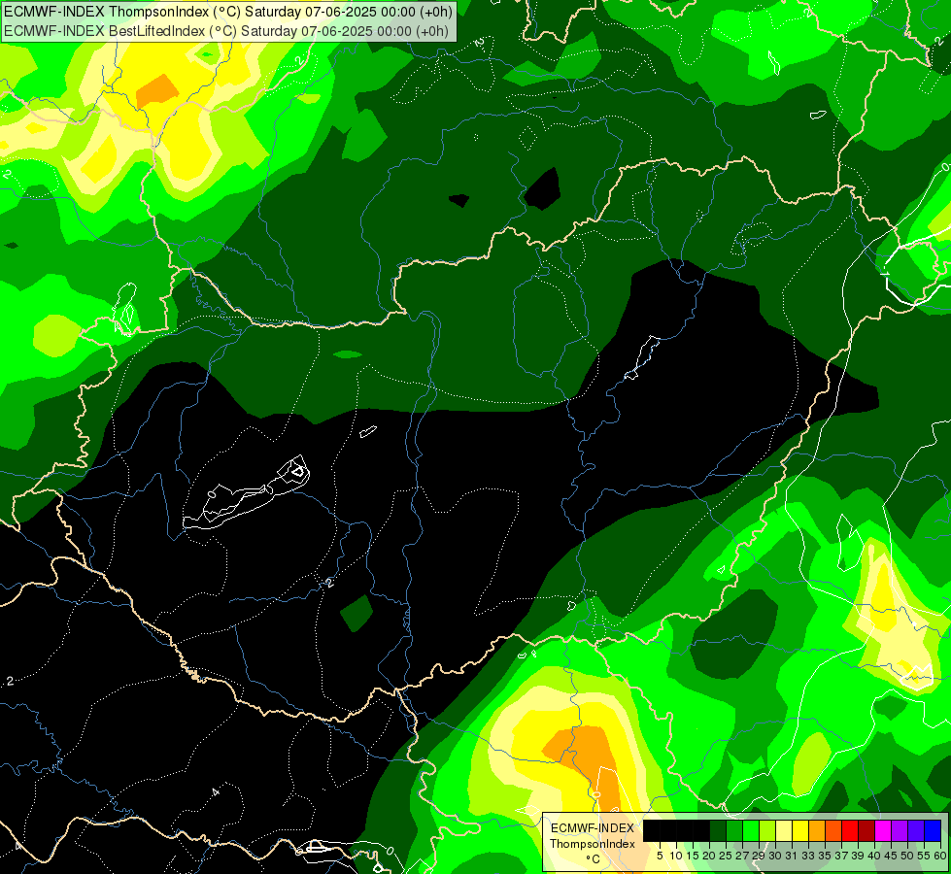Viewport: 951px width, 874px height.
Task: Click the legend label ECMWF-INDEX
Action: [593, 828]
